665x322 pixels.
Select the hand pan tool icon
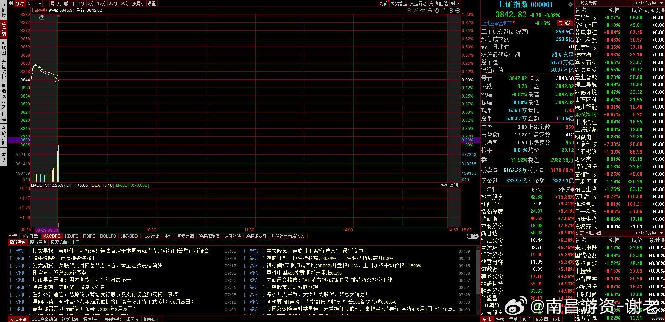(x=437, y=11)
